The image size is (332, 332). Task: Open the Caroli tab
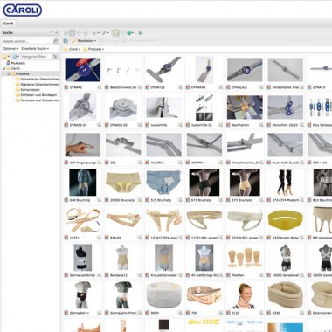8,24
